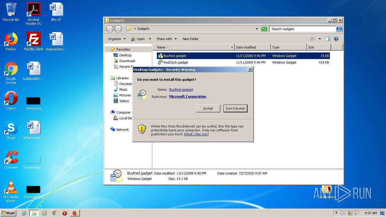Click the Windows Start button
The width and height of the screenshot is (386, 217).
[x=8, y=213]
